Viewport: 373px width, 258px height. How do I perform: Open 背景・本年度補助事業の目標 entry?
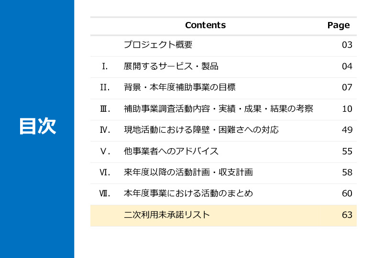pyautogui.click(x=180, y=87)
